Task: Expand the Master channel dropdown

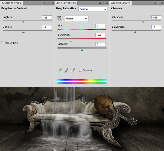Action: 77,19
